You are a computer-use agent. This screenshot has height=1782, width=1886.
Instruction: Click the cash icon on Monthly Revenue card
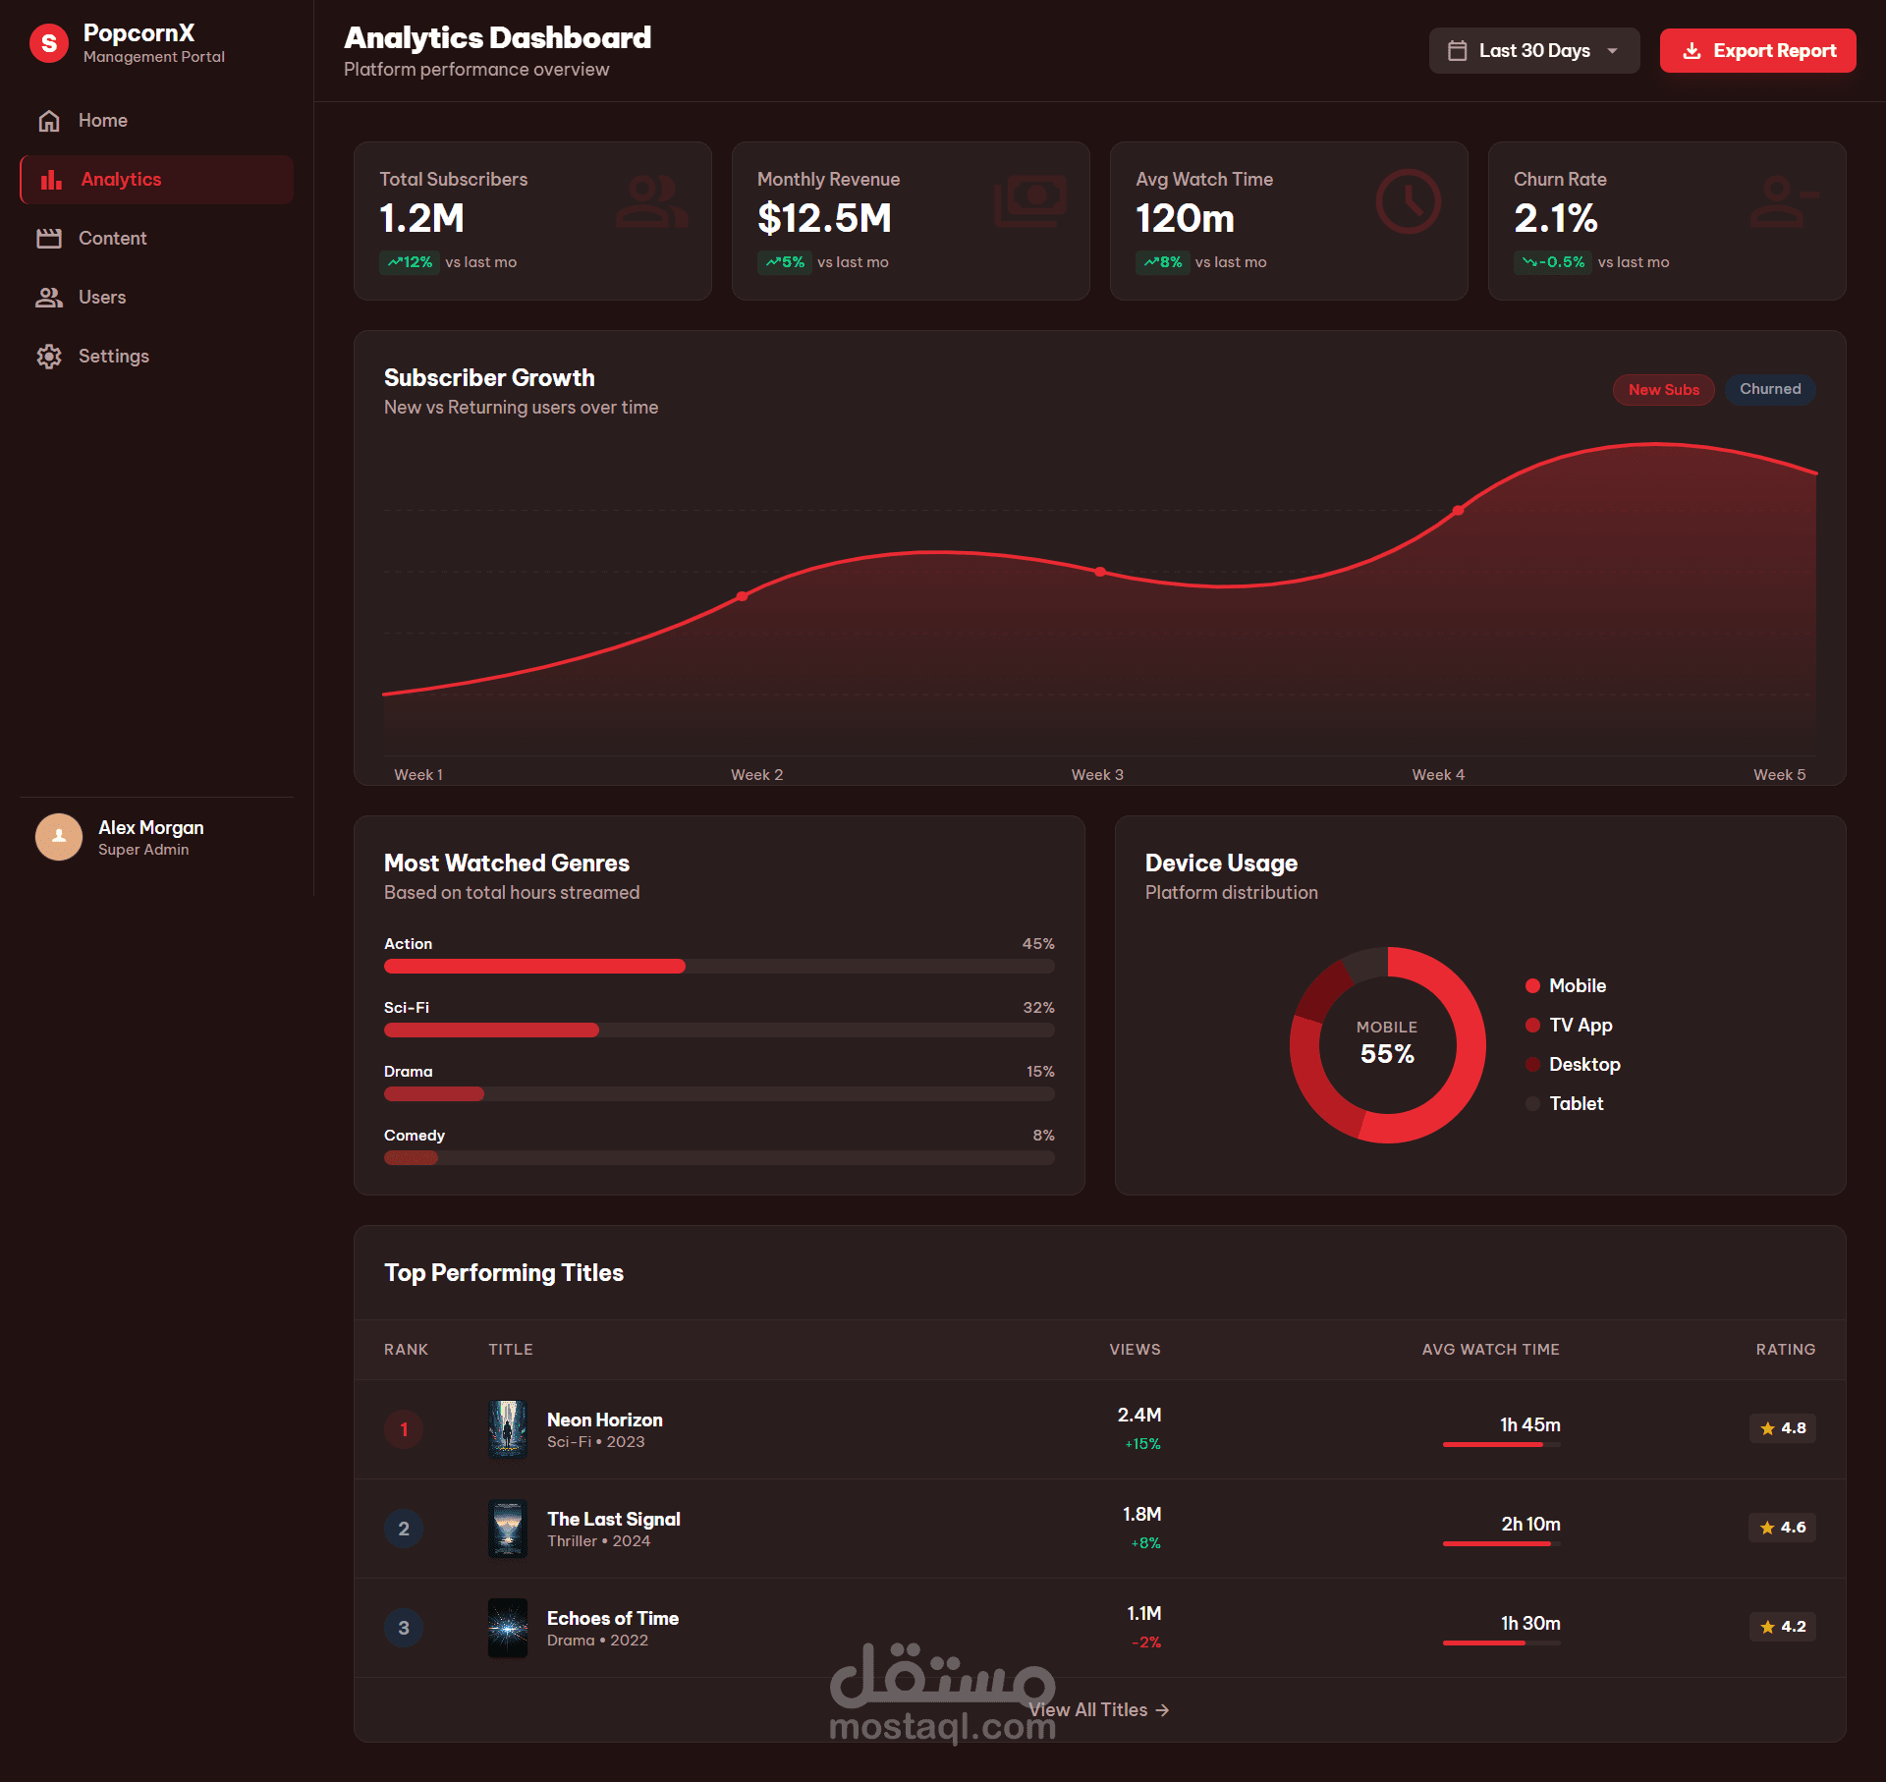1029,200
